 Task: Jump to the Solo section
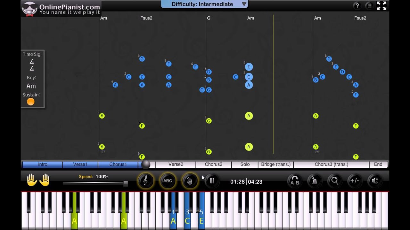click(245, 164)
